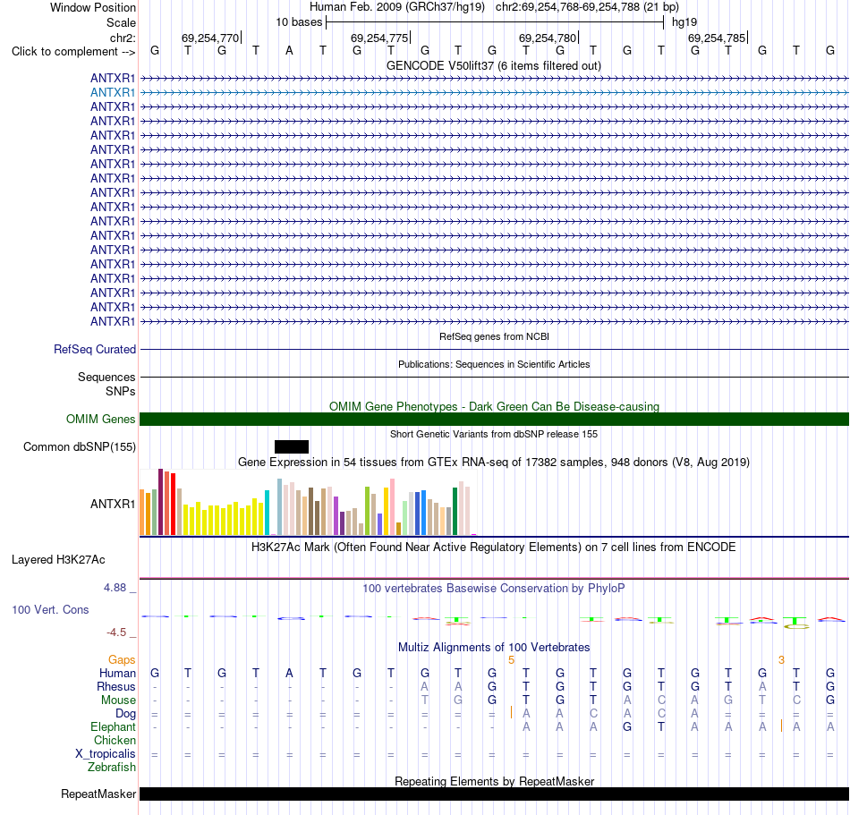
Task: Click the 'RepeatMasker' track label
Action: (x=98, y=794)
